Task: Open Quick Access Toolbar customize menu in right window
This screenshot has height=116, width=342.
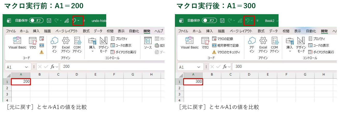Action: point(257,20)
